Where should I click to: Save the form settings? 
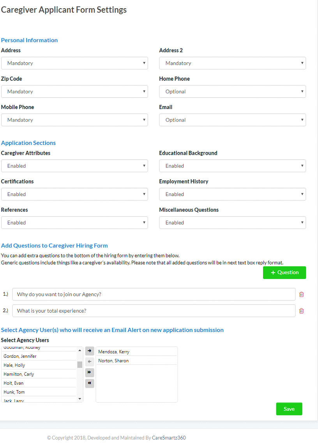(x=289, y=409)
